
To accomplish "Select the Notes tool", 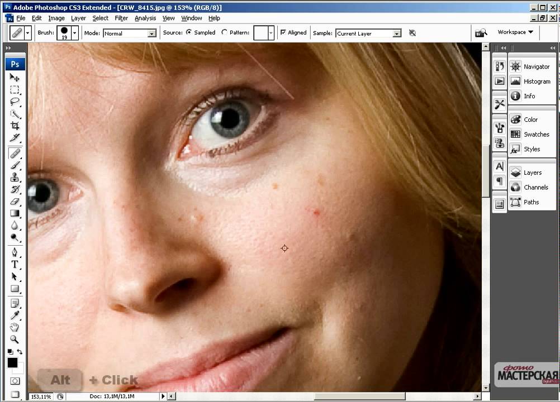I will click(15, 304).
